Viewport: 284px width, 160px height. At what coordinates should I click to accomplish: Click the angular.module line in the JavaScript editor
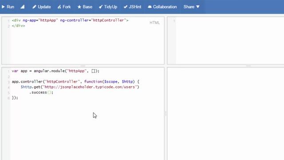point(55,71)
